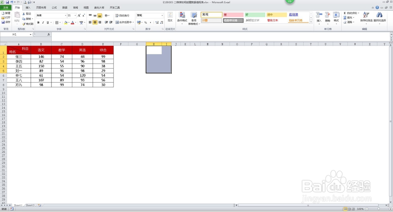Apply the Borders icon to the selection
Screen dimensions: 393x212
(x=57, y=22)
